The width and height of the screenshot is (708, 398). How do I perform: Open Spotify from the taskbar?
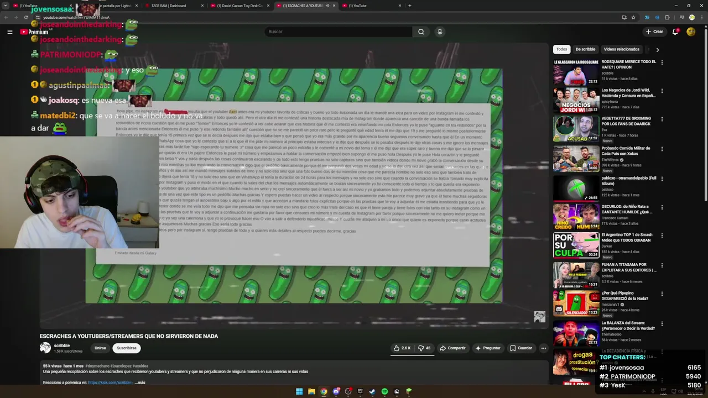point(384,391)
